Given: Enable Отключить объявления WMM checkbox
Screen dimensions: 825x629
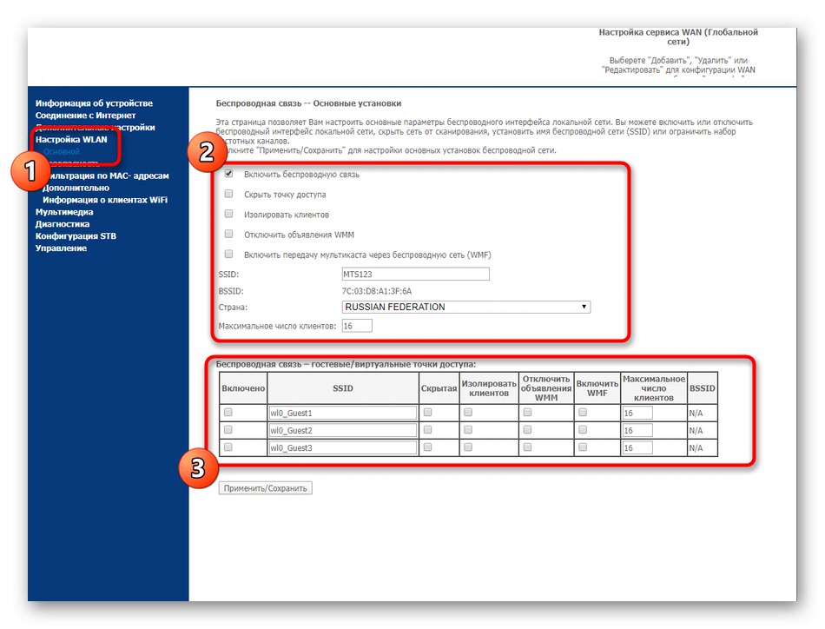Looking at the screenshot, I should [x=229, y=234].
